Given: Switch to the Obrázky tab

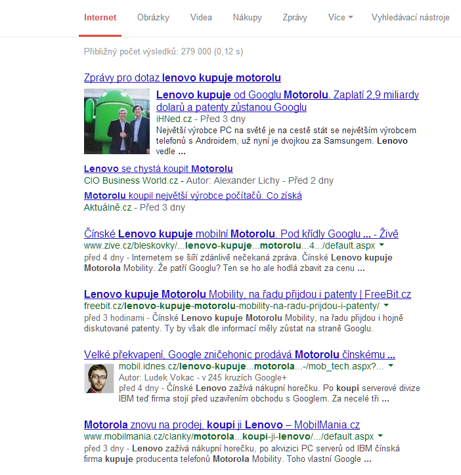Looking at the screenshot, I should [x=153, y=18].
